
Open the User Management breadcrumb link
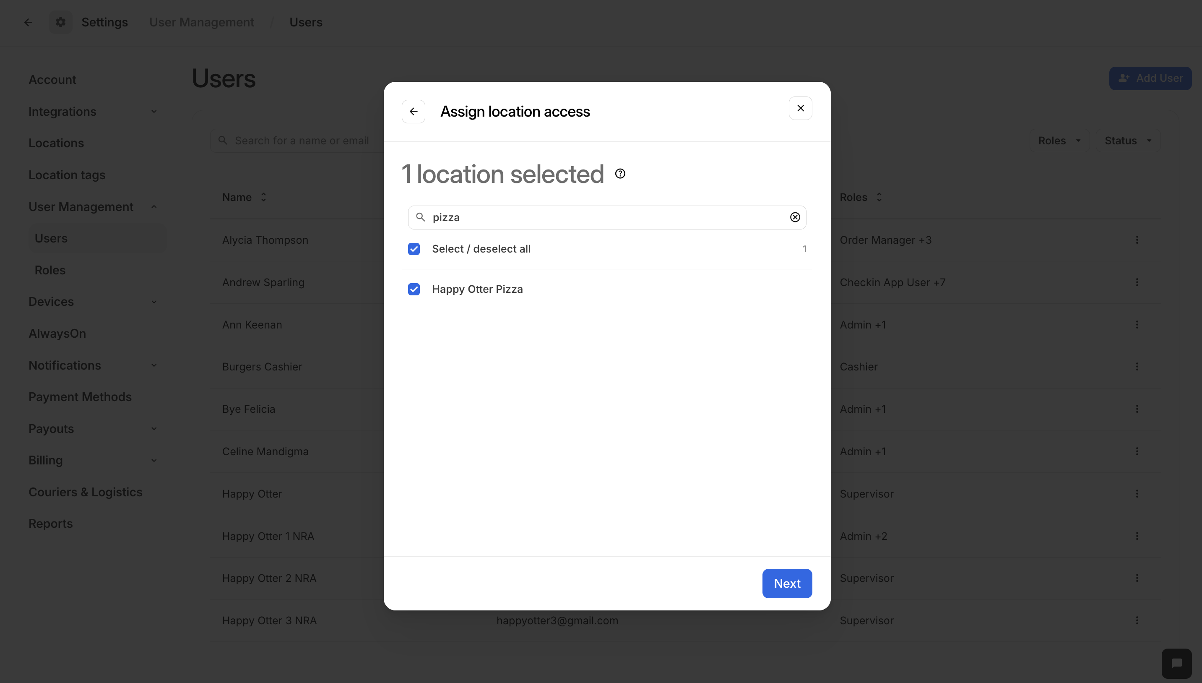pos(202,21)
